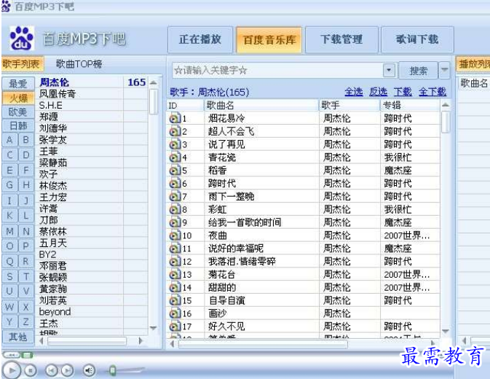Click music icon for 给我一首歌的时间

tap(175, 222)
